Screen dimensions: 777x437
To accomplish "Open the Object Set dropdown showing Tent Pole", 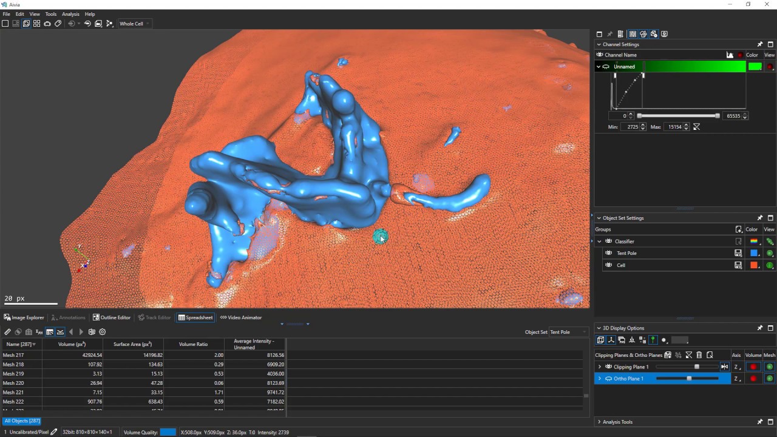I will click(568, 332).
